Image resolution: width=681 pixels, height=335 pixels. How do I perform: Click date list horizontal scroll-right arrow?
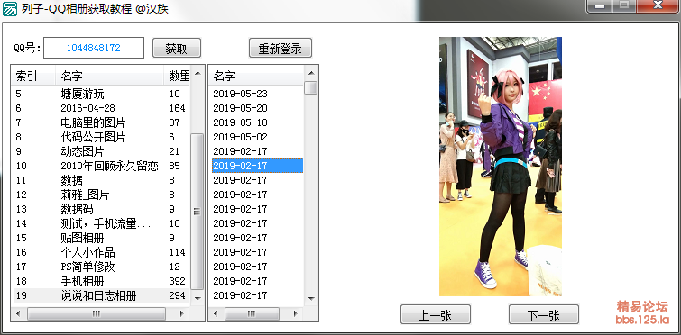[x=296, y=313]
